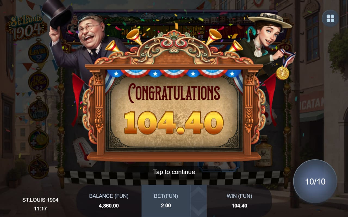The width and height of the screenshot is (348, 217).
Task: Click the gold medal held by woman
Action: 282,73
